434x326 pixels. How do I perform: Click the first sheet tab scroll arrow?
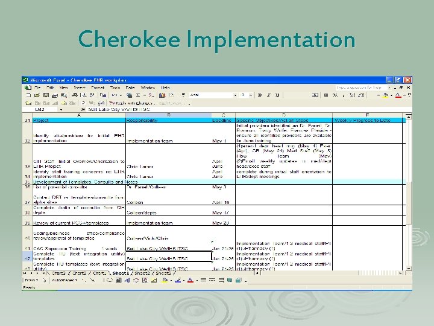tap(25, 273)
